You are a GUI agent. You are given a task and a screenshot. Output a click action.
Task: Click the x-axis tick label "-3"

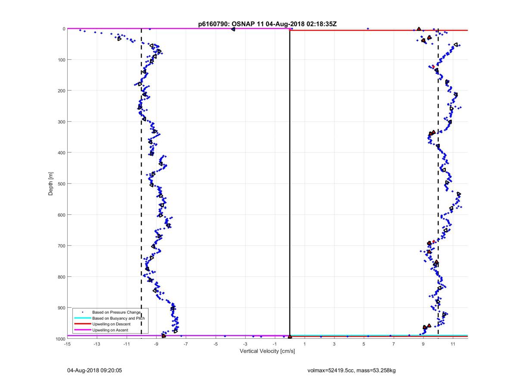click(245, 344)
